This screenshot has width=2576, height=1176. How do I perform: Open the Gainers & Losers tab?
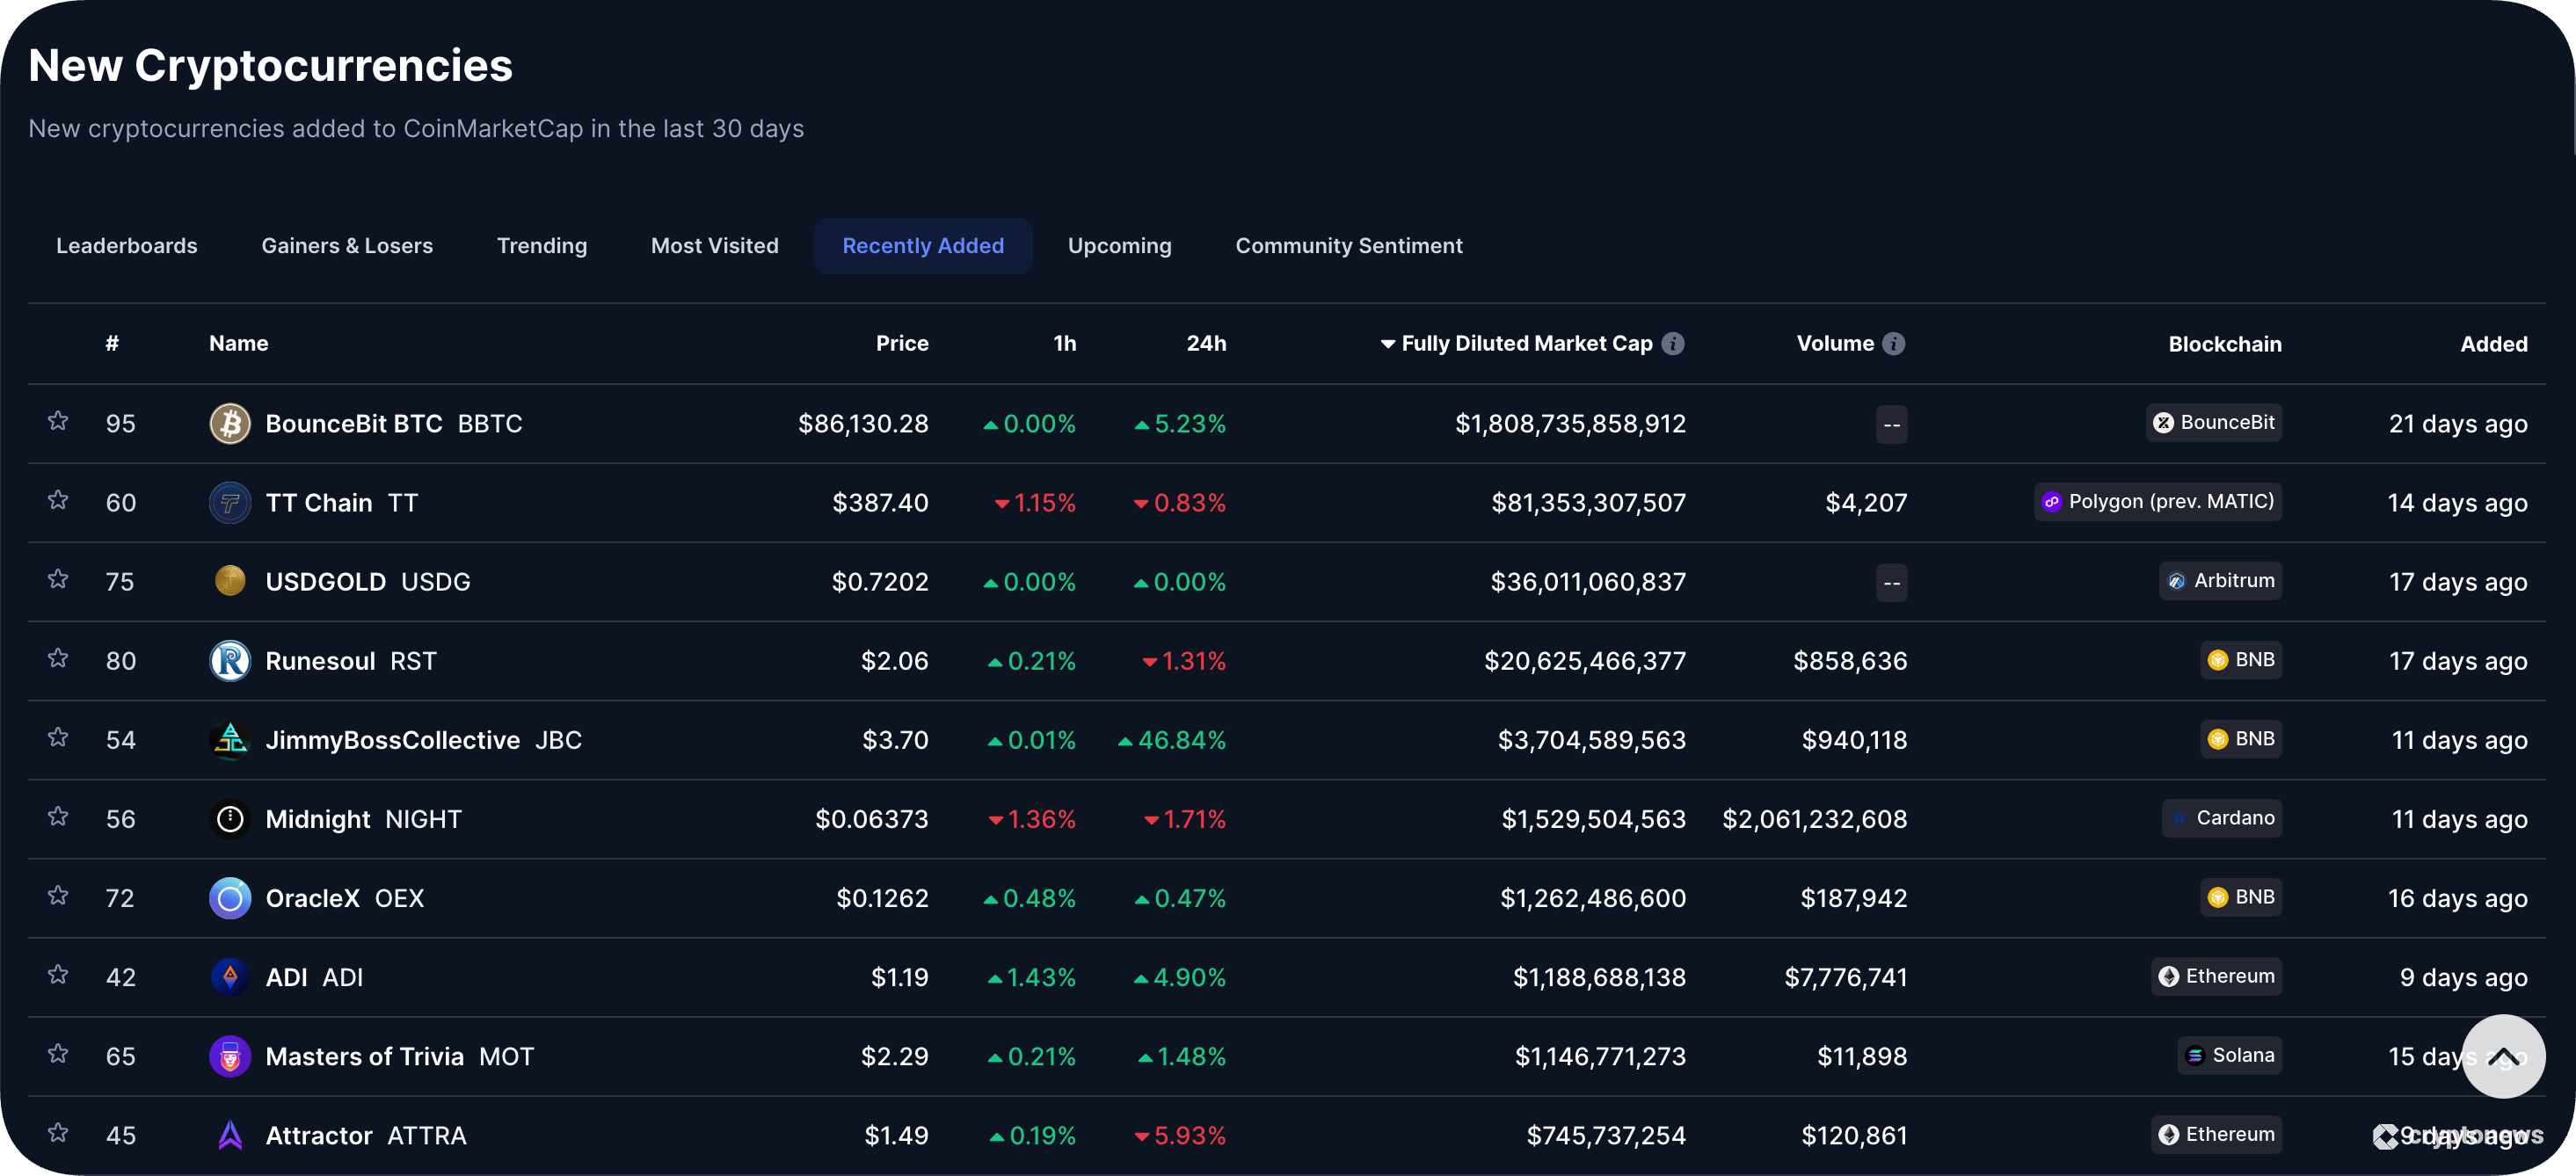click(x=347, y=245)
